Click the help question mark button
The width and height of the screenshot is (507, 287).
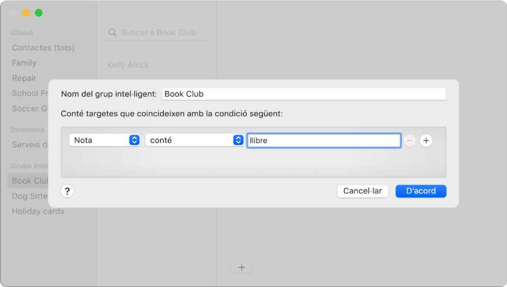[x=68, y=191]
